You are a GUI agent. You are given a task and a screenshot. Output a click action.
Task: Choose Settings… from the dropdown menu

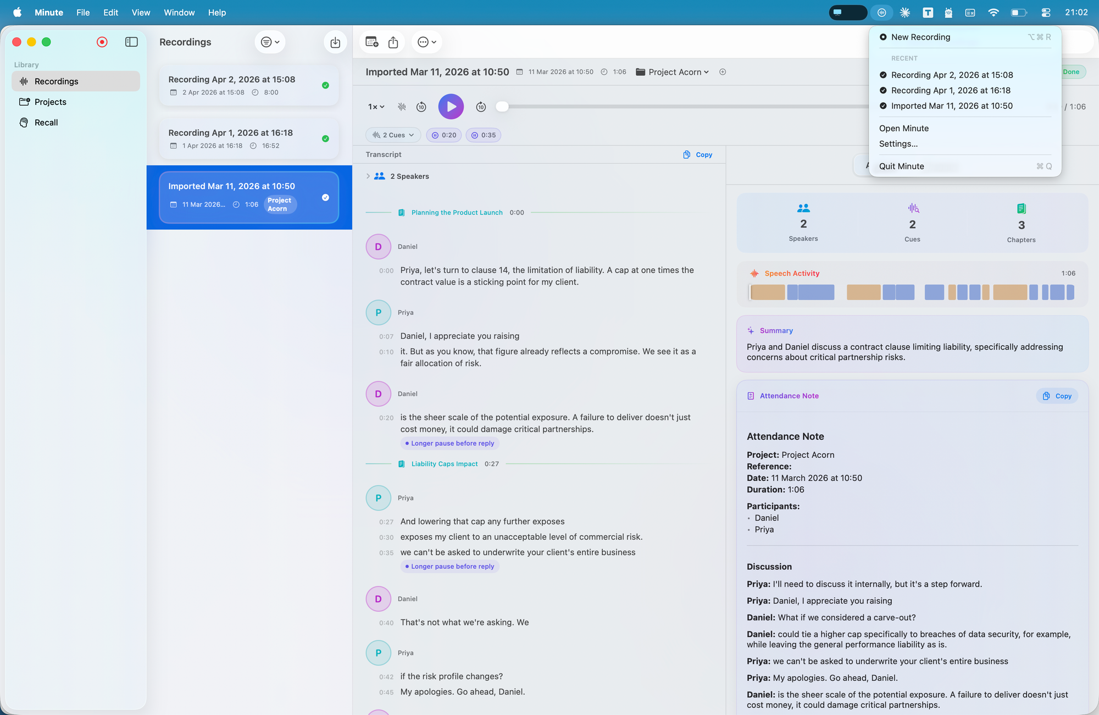pos(898,143)
